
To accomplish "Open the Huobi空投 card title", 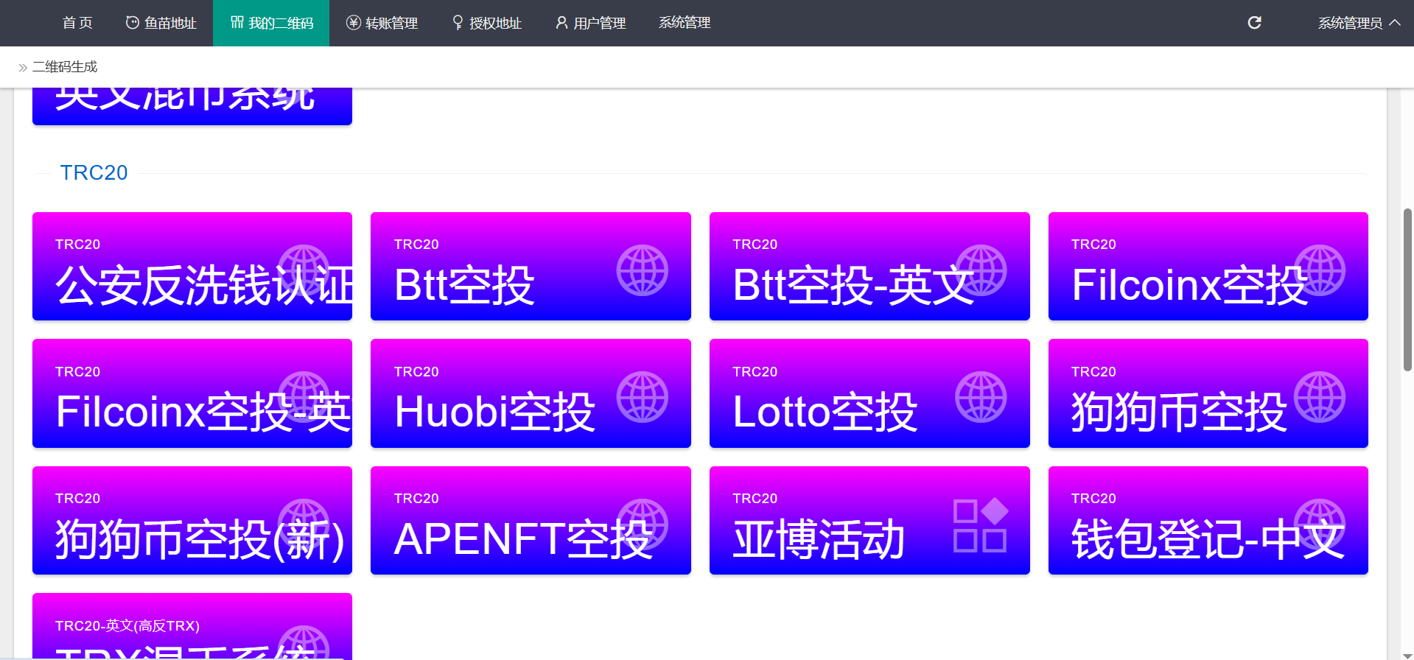I will click(494, 412).
